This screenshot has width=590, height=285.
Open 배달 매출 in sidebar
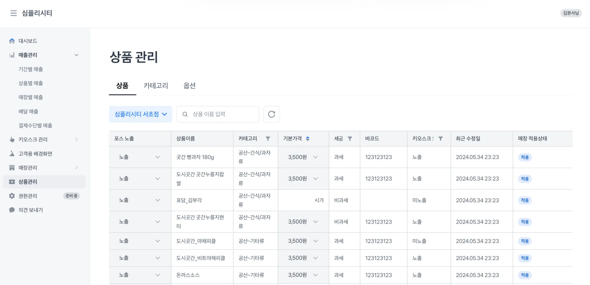tap(29, 112)
